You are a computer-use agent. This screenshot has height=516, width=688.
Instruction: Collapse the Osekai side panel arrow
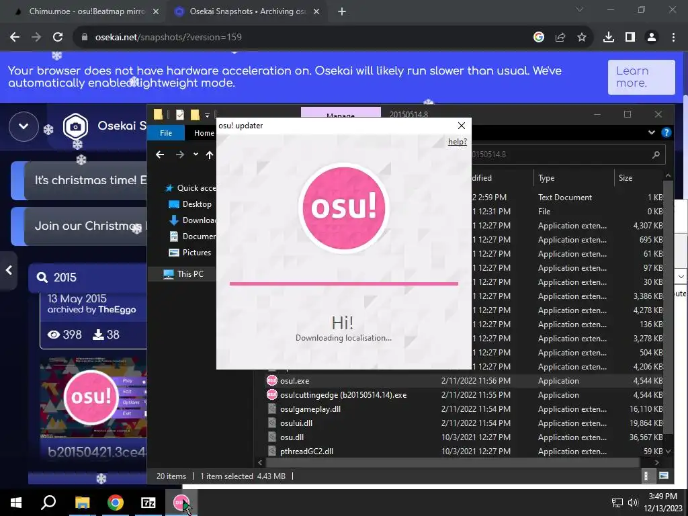9,270
